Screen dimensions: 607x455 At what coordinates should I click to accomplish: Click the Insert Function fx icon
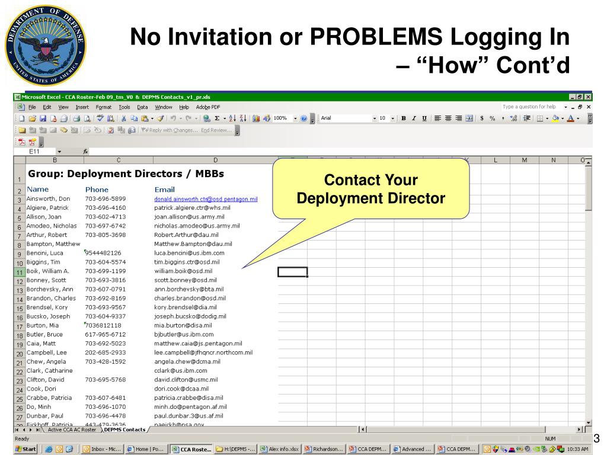(85, 152)
